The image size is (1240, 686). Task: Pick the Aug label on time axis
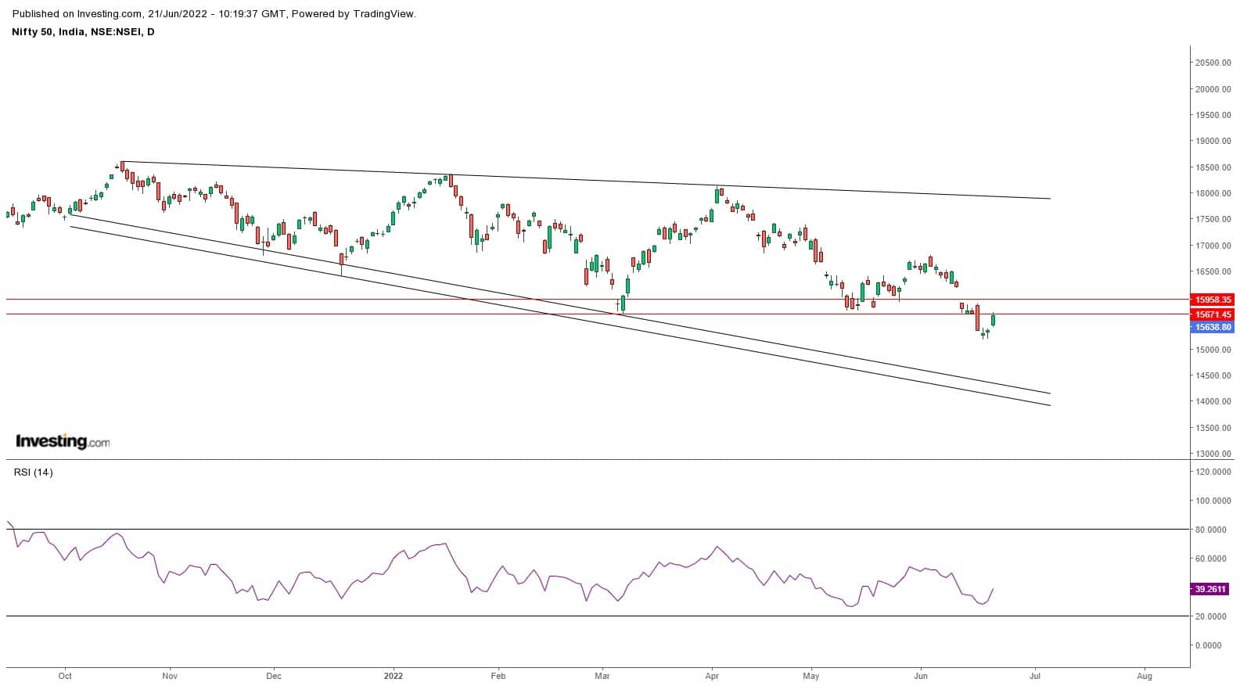(x=1144, y=676)
